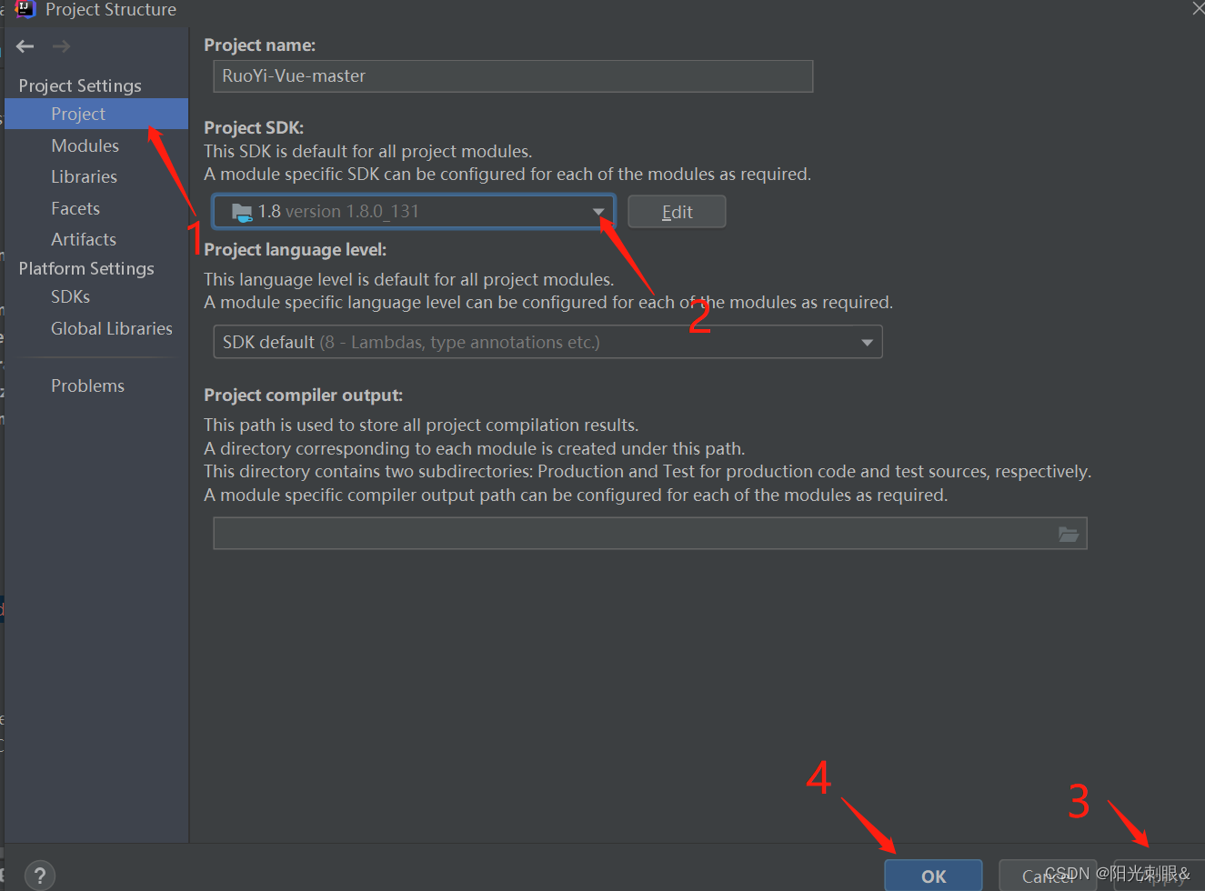The image size is (1205, 891).
Task: Click the Project compiler output label
Action: pyautogui.click(x=304, y=395)
